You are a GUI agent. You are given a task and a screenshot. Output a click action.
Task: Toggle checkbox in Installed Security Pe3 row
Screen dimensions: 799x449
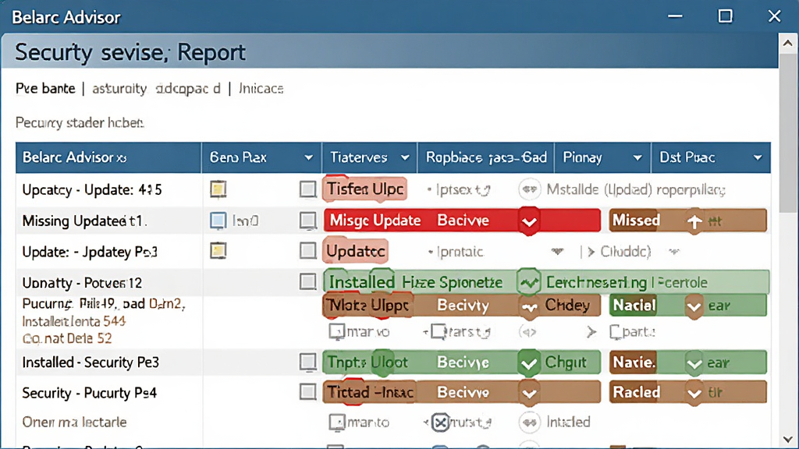pyautogui.click(x=307, y=362)
